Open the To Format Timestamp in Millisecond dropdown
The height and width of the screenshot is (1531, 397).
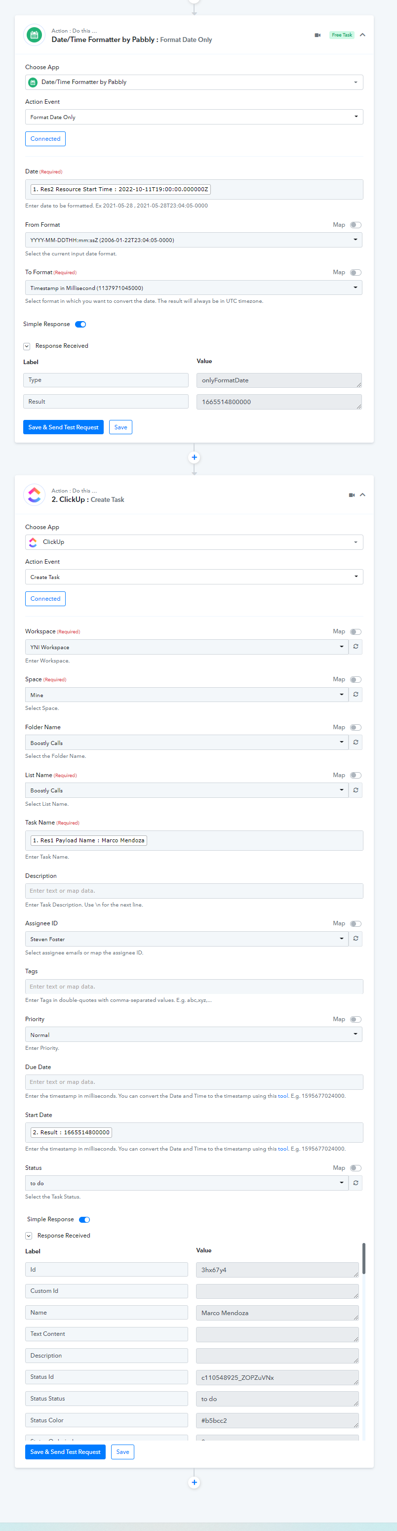(194, 288)
